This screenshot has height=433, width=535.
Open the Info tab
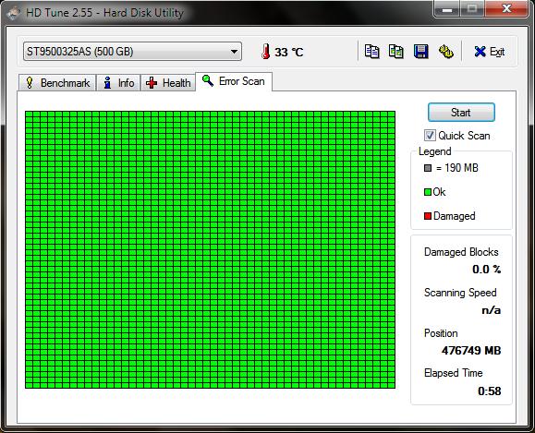coord(119,83)
